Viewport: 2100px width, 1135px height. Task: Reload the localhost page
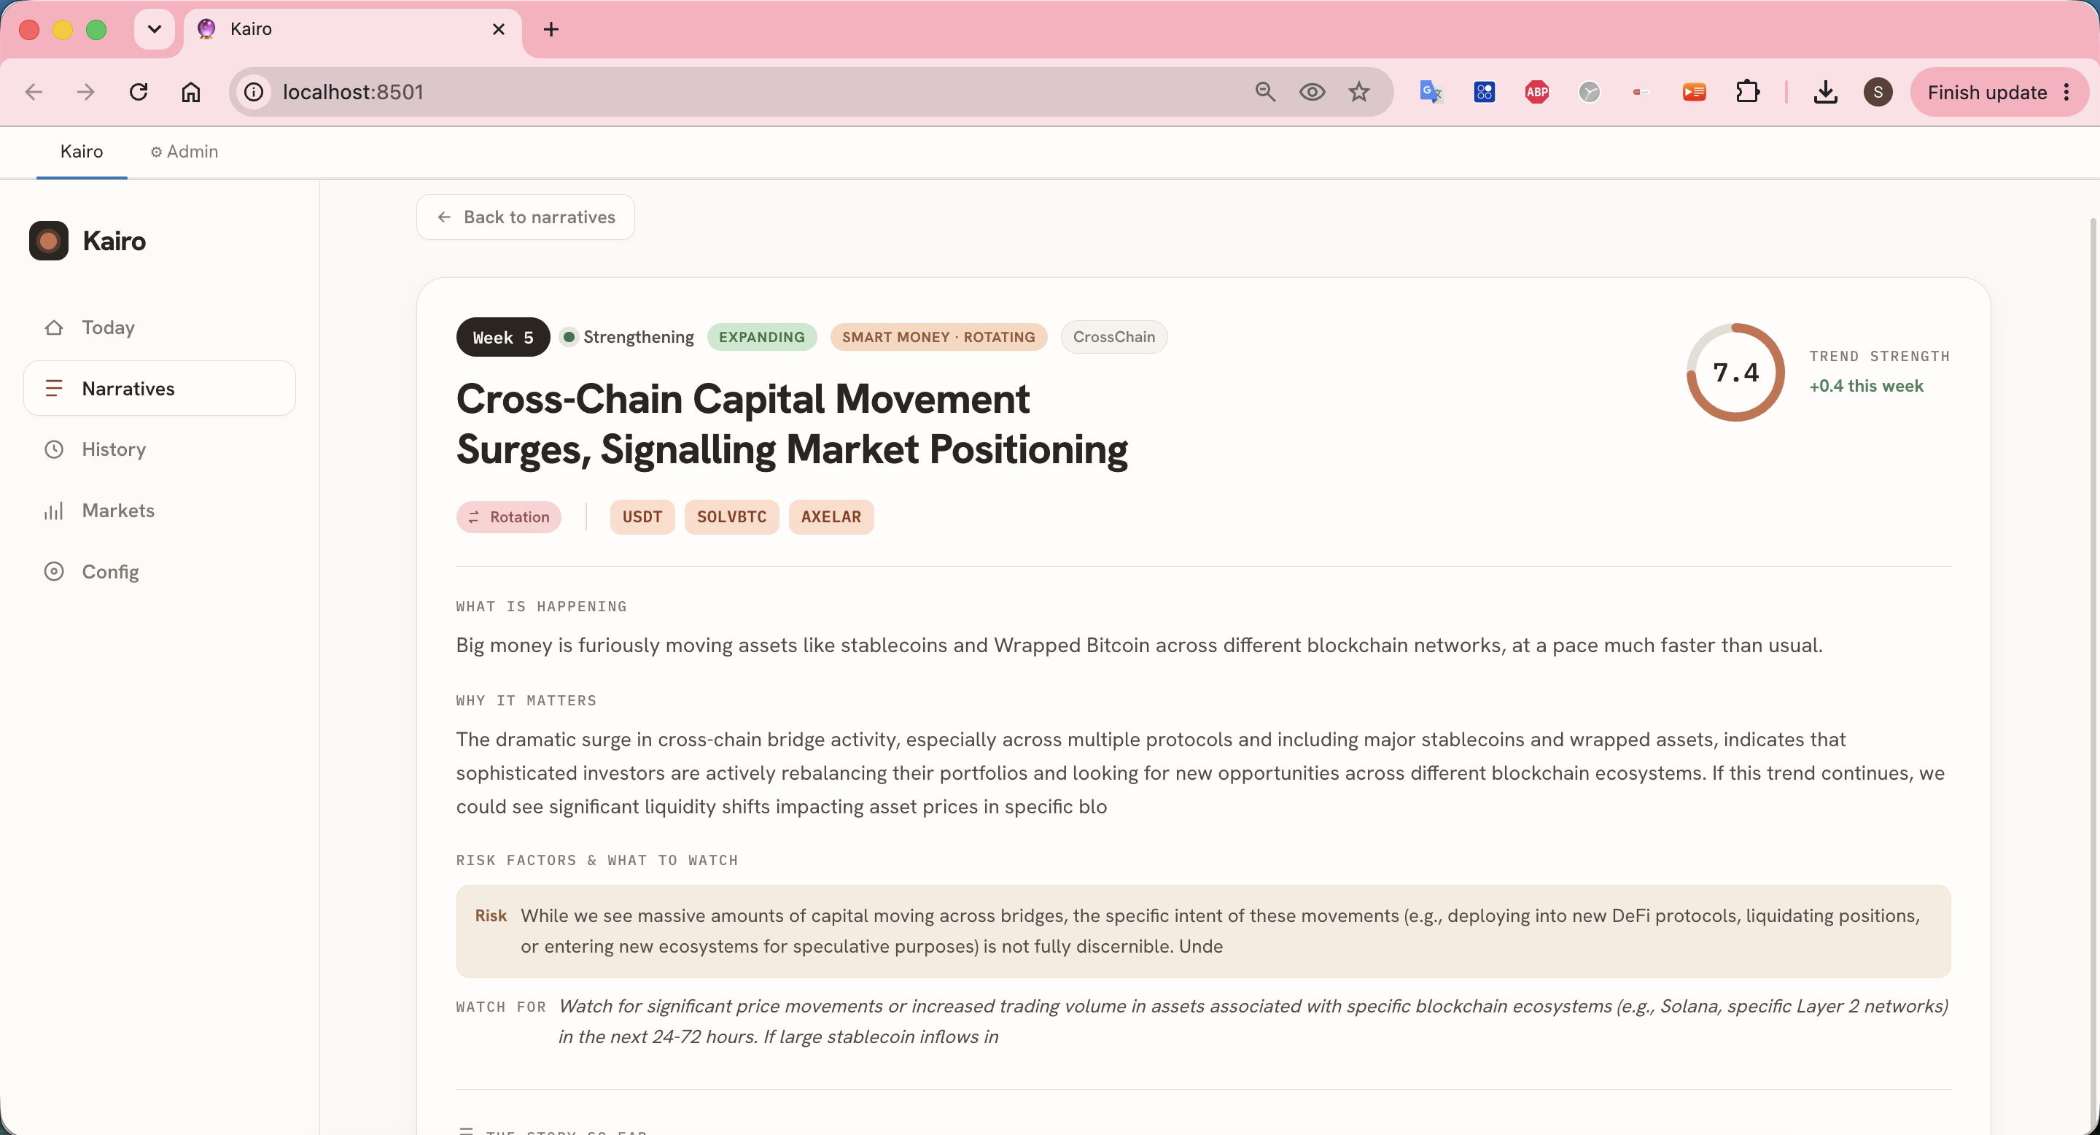[139, 92]
